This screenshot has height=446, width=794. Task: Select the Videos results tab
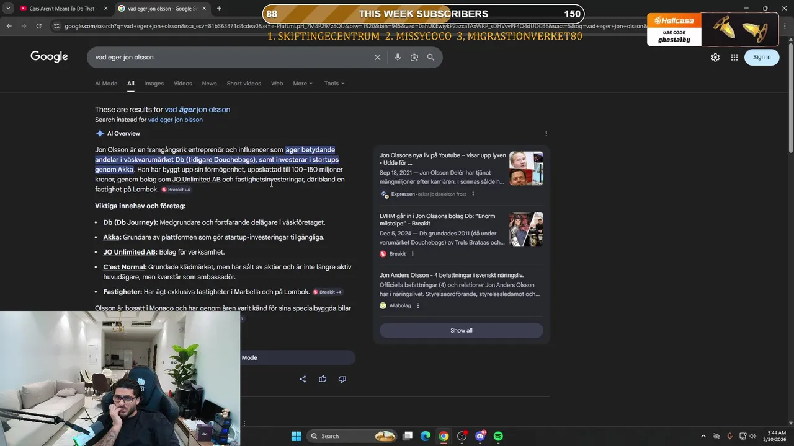click(x=182, y=84)
